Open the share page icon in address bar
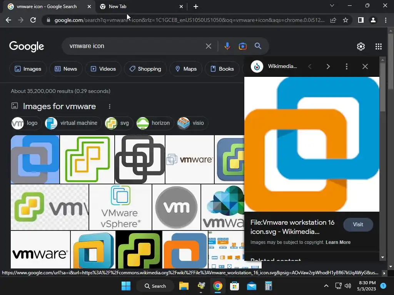 pyautogui.click(x=333, y=20)
